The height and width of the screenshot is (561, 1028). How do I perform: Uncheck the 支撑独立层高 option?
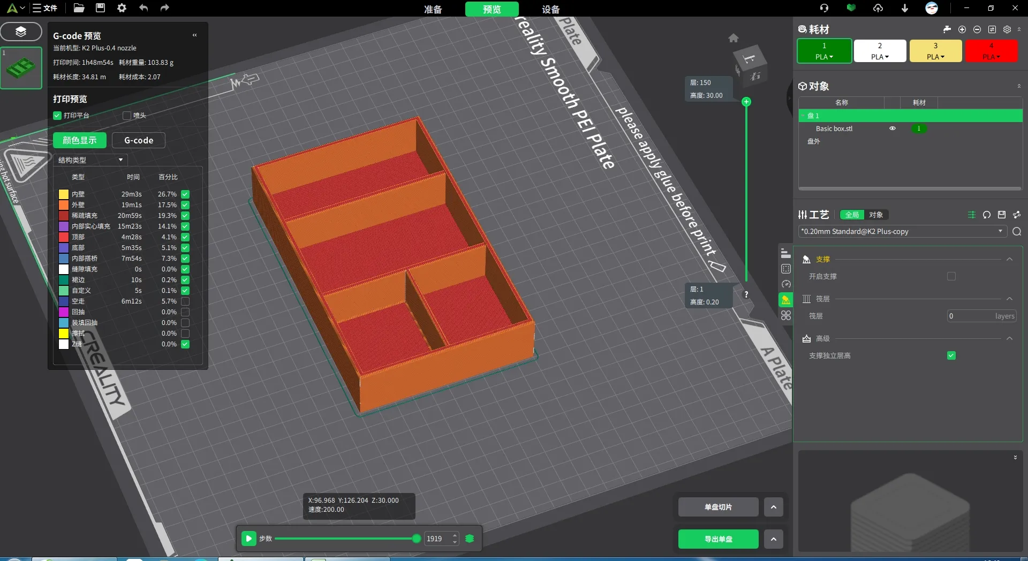click(951, 355)
